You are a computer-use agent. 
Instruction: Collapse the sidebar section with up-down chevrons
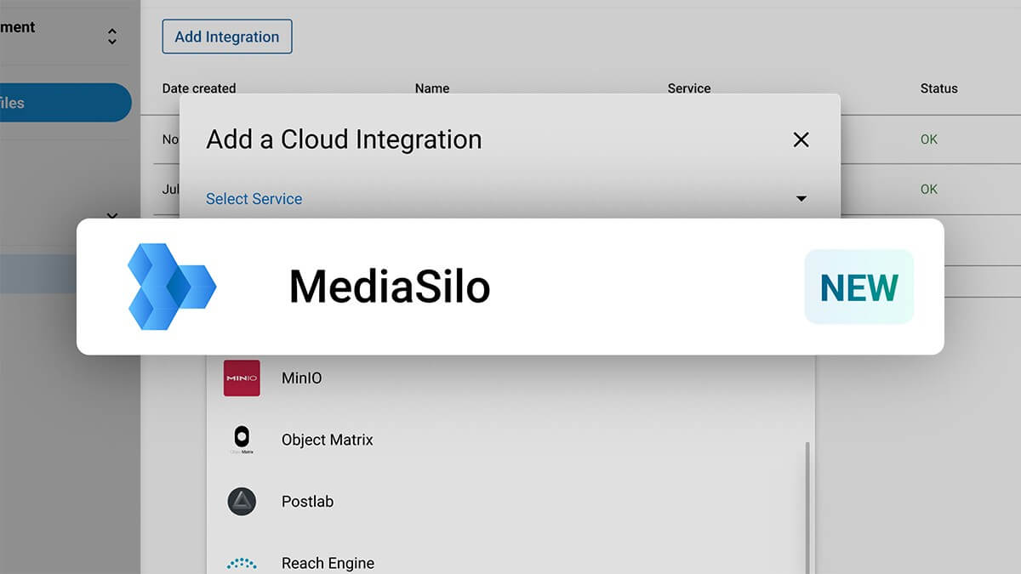(111, 36)
